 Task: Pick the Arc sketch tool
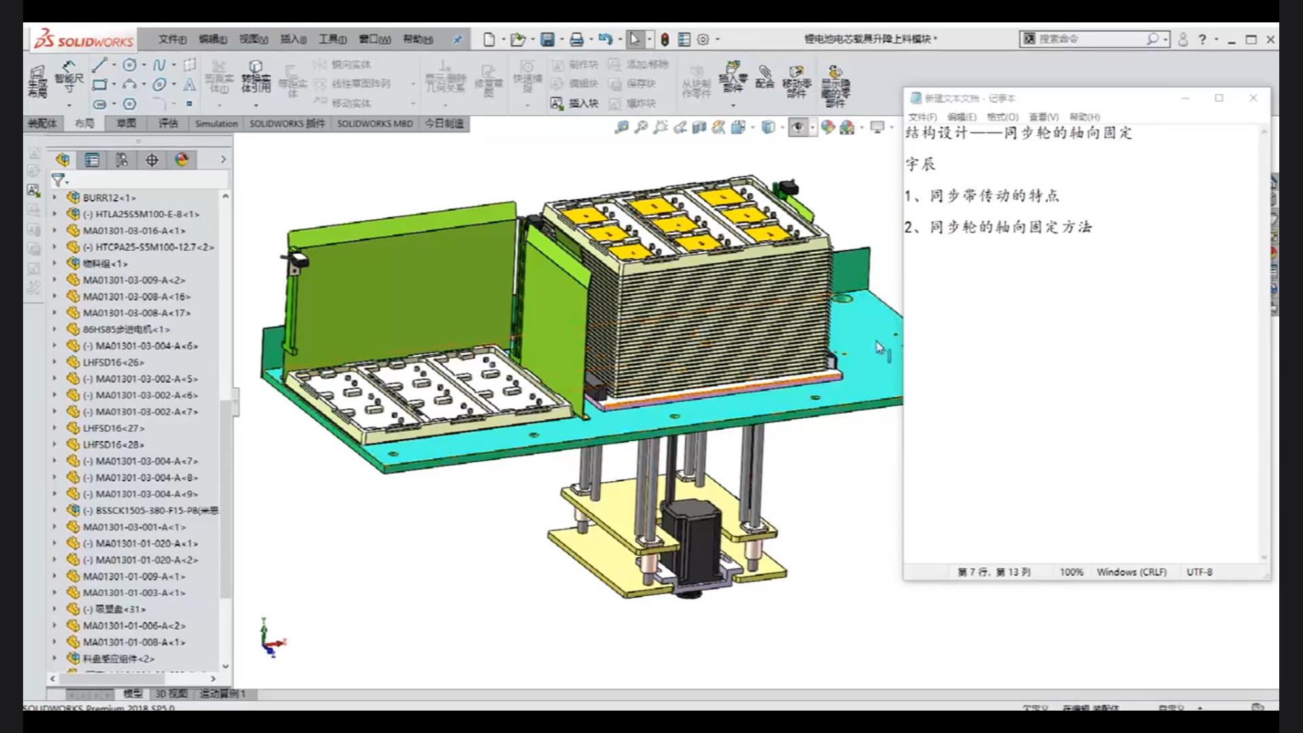point(130,85)
